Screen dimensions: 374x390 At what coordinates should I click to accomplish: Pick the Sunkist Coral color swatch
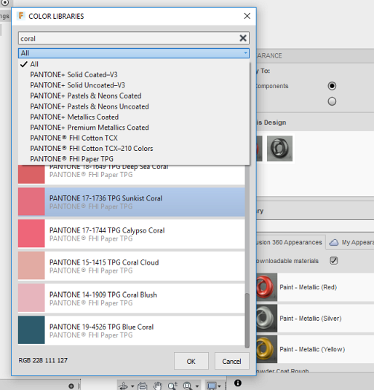click(x=31, y=201)
